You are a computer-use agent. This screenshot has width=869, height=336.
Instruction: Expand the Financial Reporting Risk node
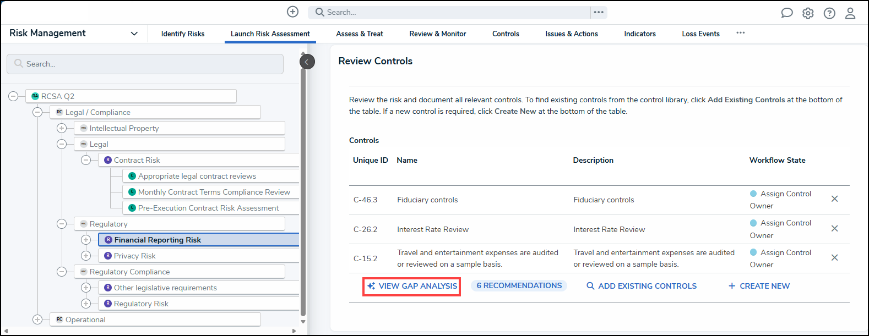86,240
